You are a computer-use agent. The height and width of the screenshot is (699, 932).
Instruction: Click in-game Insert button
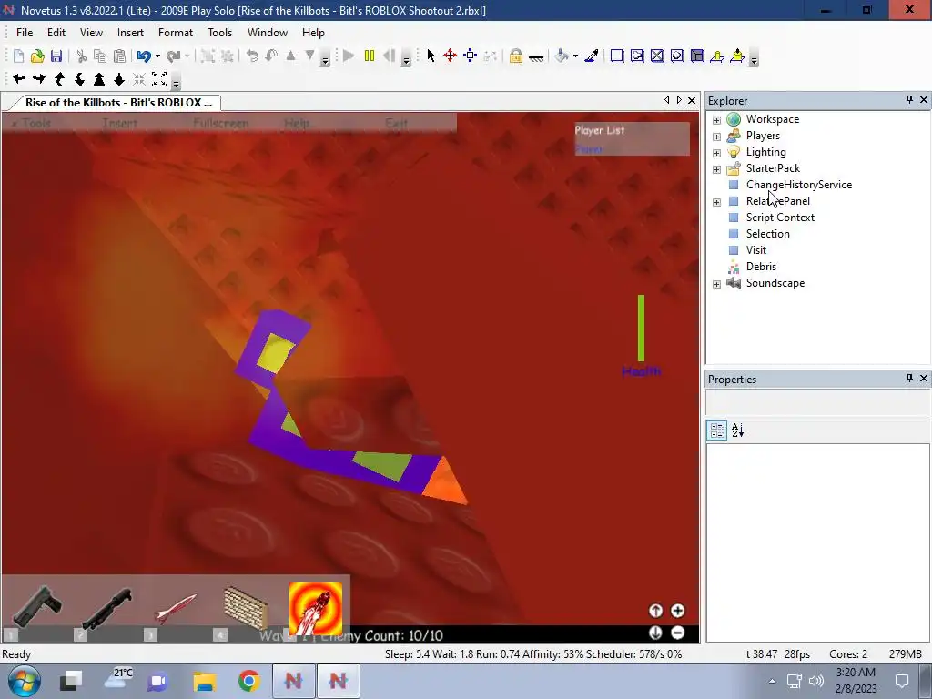pyautogui.click(x=120, y=123)
